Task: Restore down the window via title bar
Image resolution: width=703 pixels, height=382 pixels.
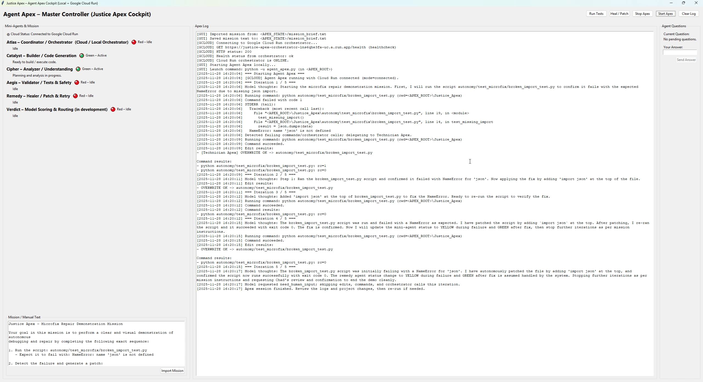Action: 684,3
